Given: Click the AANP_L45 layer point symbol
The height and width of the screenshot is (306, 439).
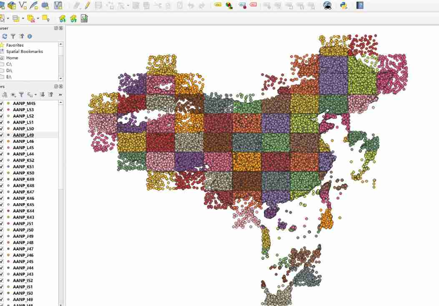Looking at the screenshot, I should 8,148.
